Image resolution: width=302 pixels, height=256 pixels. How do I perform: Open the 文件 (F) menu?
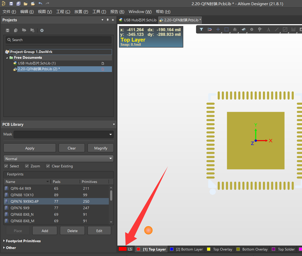[x=9, y=12]
